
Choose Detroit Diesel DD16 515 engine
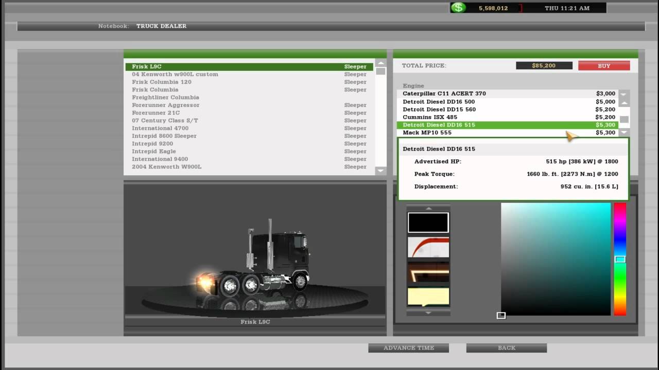(x=508, y=125)
